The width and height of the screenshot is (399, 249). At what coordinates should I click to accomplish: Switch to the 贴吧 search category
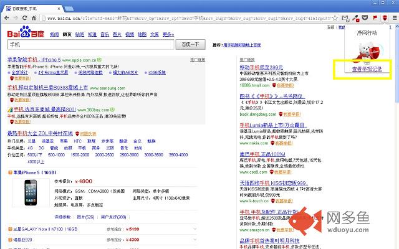80,34
